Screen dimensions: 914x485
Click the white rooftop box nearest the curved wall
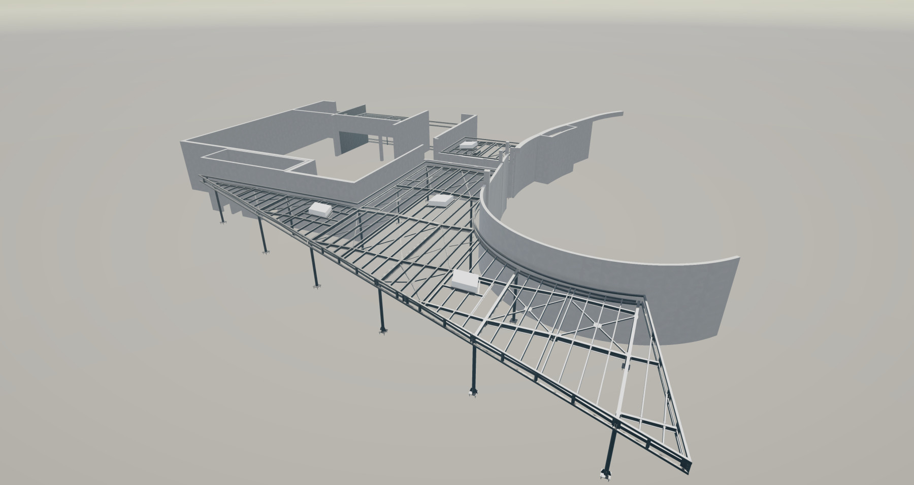(x=466, y=281)
